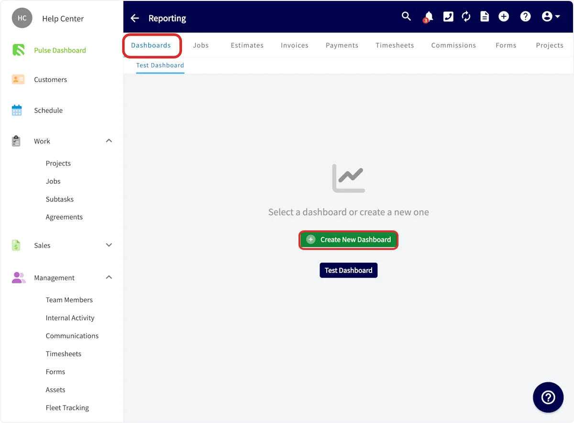The image size is (574, 423).
Task: Select the Timesheets report tab
Action: click(395, 45)
